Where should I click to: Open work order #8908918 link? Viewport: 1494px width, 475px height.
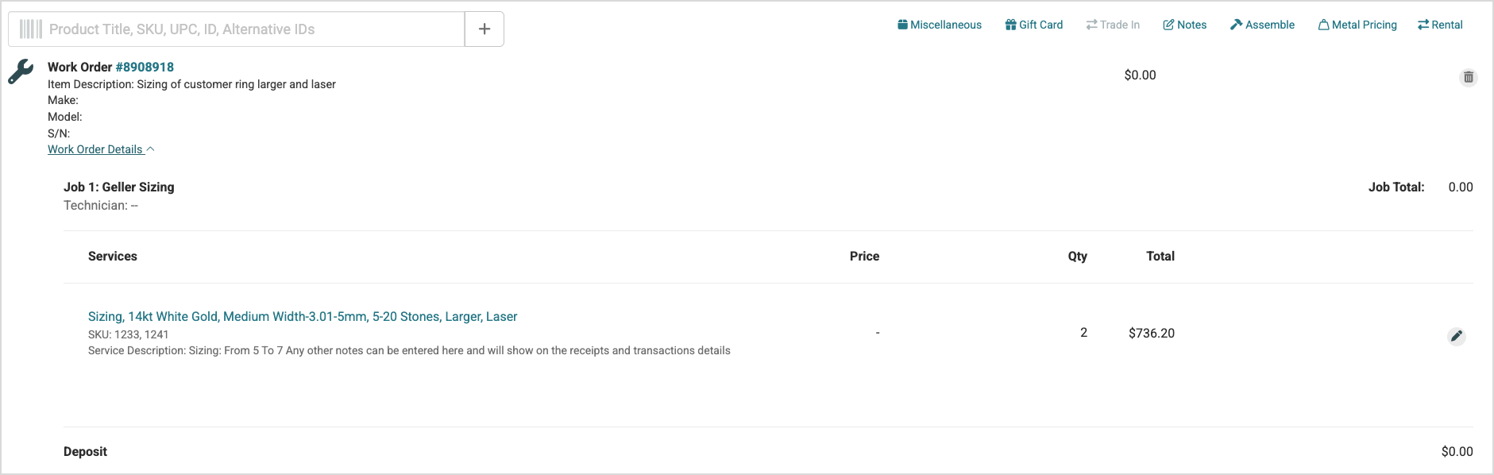145,68
